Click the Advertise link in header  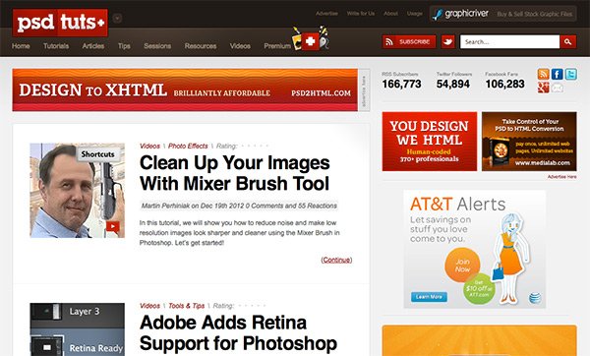pos(326,14)
